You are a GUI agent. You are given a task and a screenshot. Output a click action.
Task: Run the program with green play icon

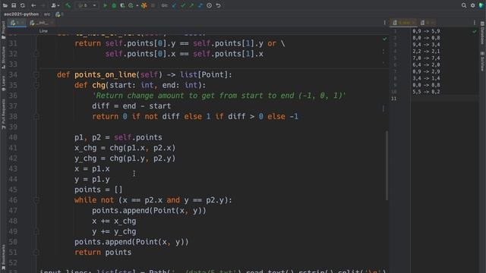[105, 5]
